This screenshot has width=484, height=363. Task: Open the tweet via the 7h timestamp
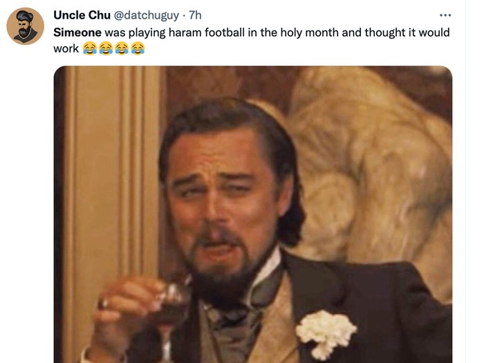click(195, 15)
